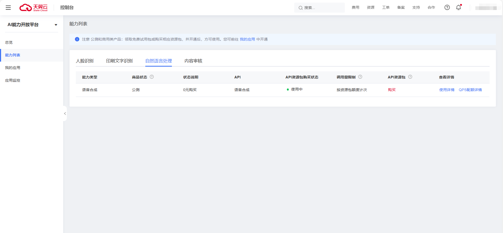
Task: Open QPS配额详情 for 语音合成
Action: 470,90
